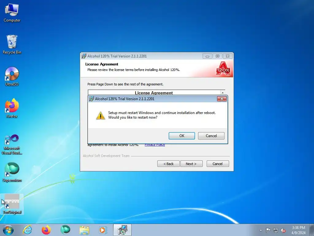Launch Internet Explorer from the taskbar
The height and width of the screenshot is (236, 314).
pyautogui.click(x=27, y=230)
